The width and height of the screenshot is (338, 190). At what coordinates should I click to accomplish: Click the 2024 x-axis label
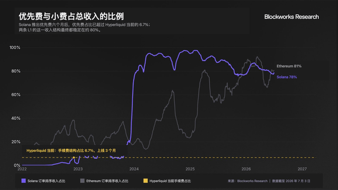point(134,169)
